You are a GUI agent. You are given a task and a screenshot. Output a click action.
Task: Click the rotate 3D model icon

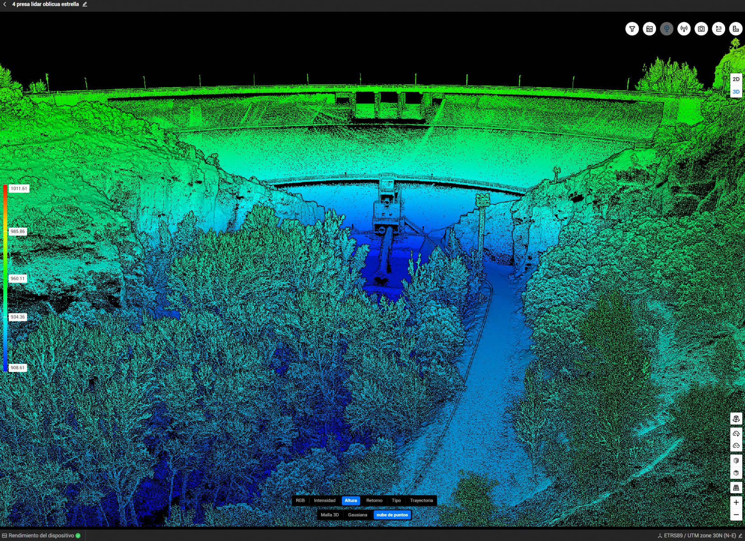point(736,419)
